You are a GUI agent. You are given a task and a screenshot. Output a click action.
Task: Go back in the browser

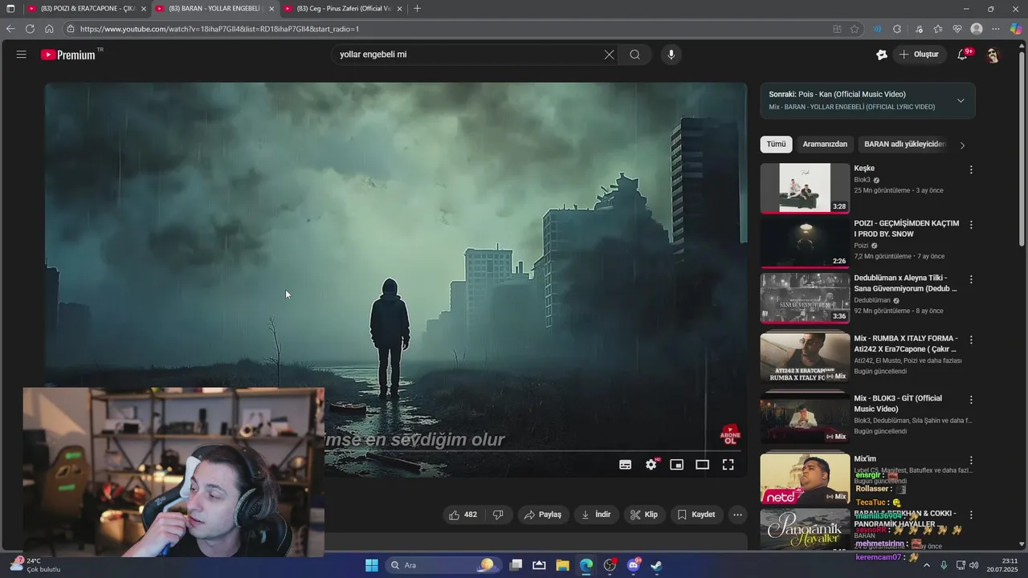point(10,29)
